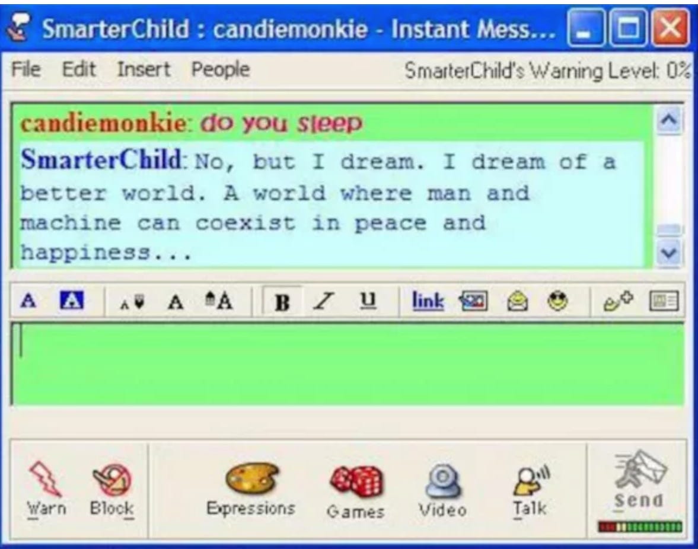The image size is (698, 549).
Task: Open the Edit menu
Action: [x=79, y=69]
